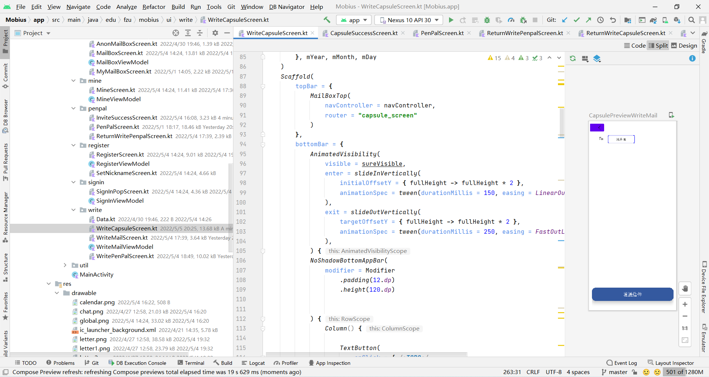
Task: Toggle the Resource Manager tool window
Action: pyautogui.click(x=5, y=217)
